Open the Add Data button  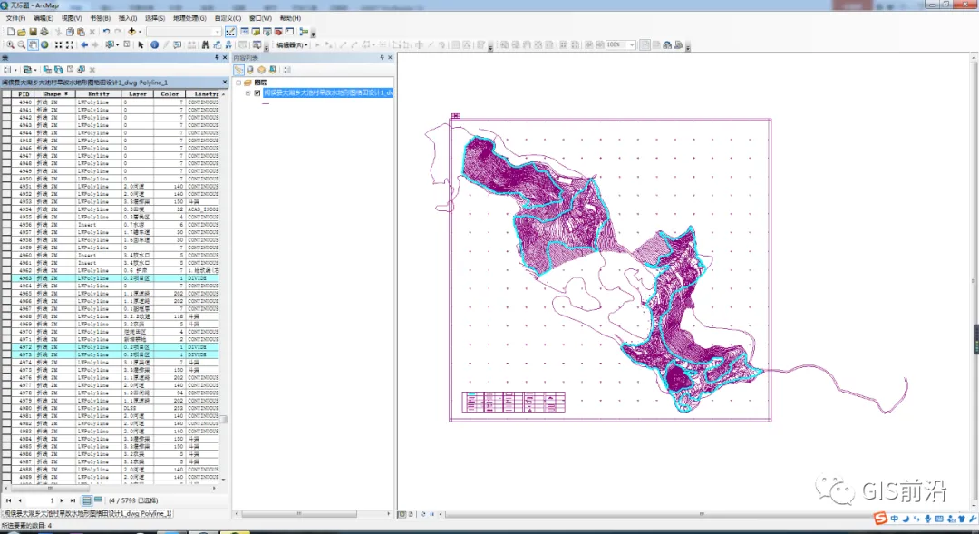pyautogui.click(x=131, y=31)
